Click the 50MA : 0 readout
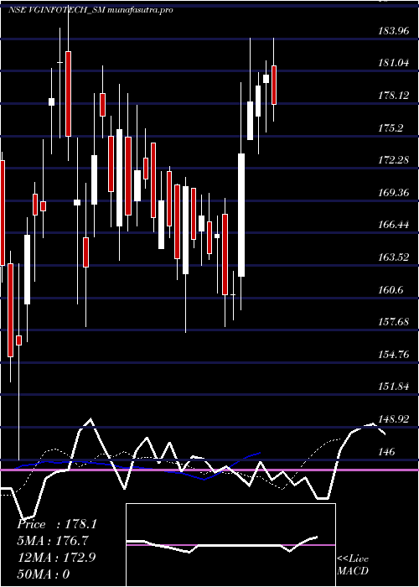 (44, 574)
